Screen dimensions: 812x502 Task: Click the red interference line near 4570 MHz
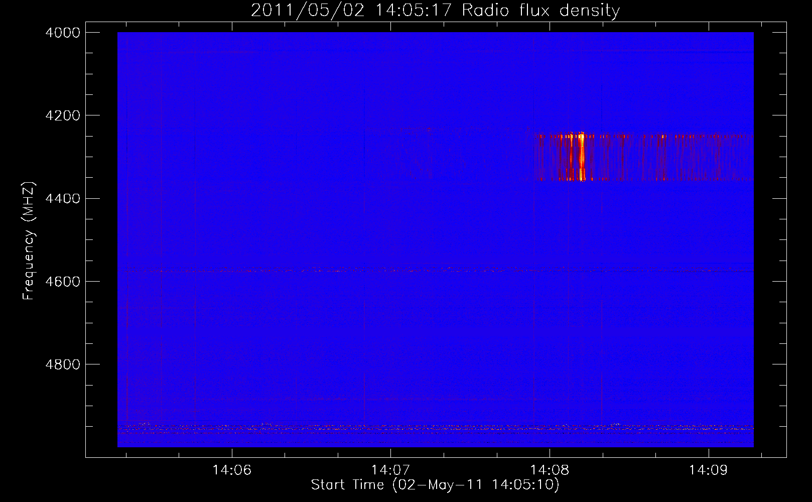(436, 270)
